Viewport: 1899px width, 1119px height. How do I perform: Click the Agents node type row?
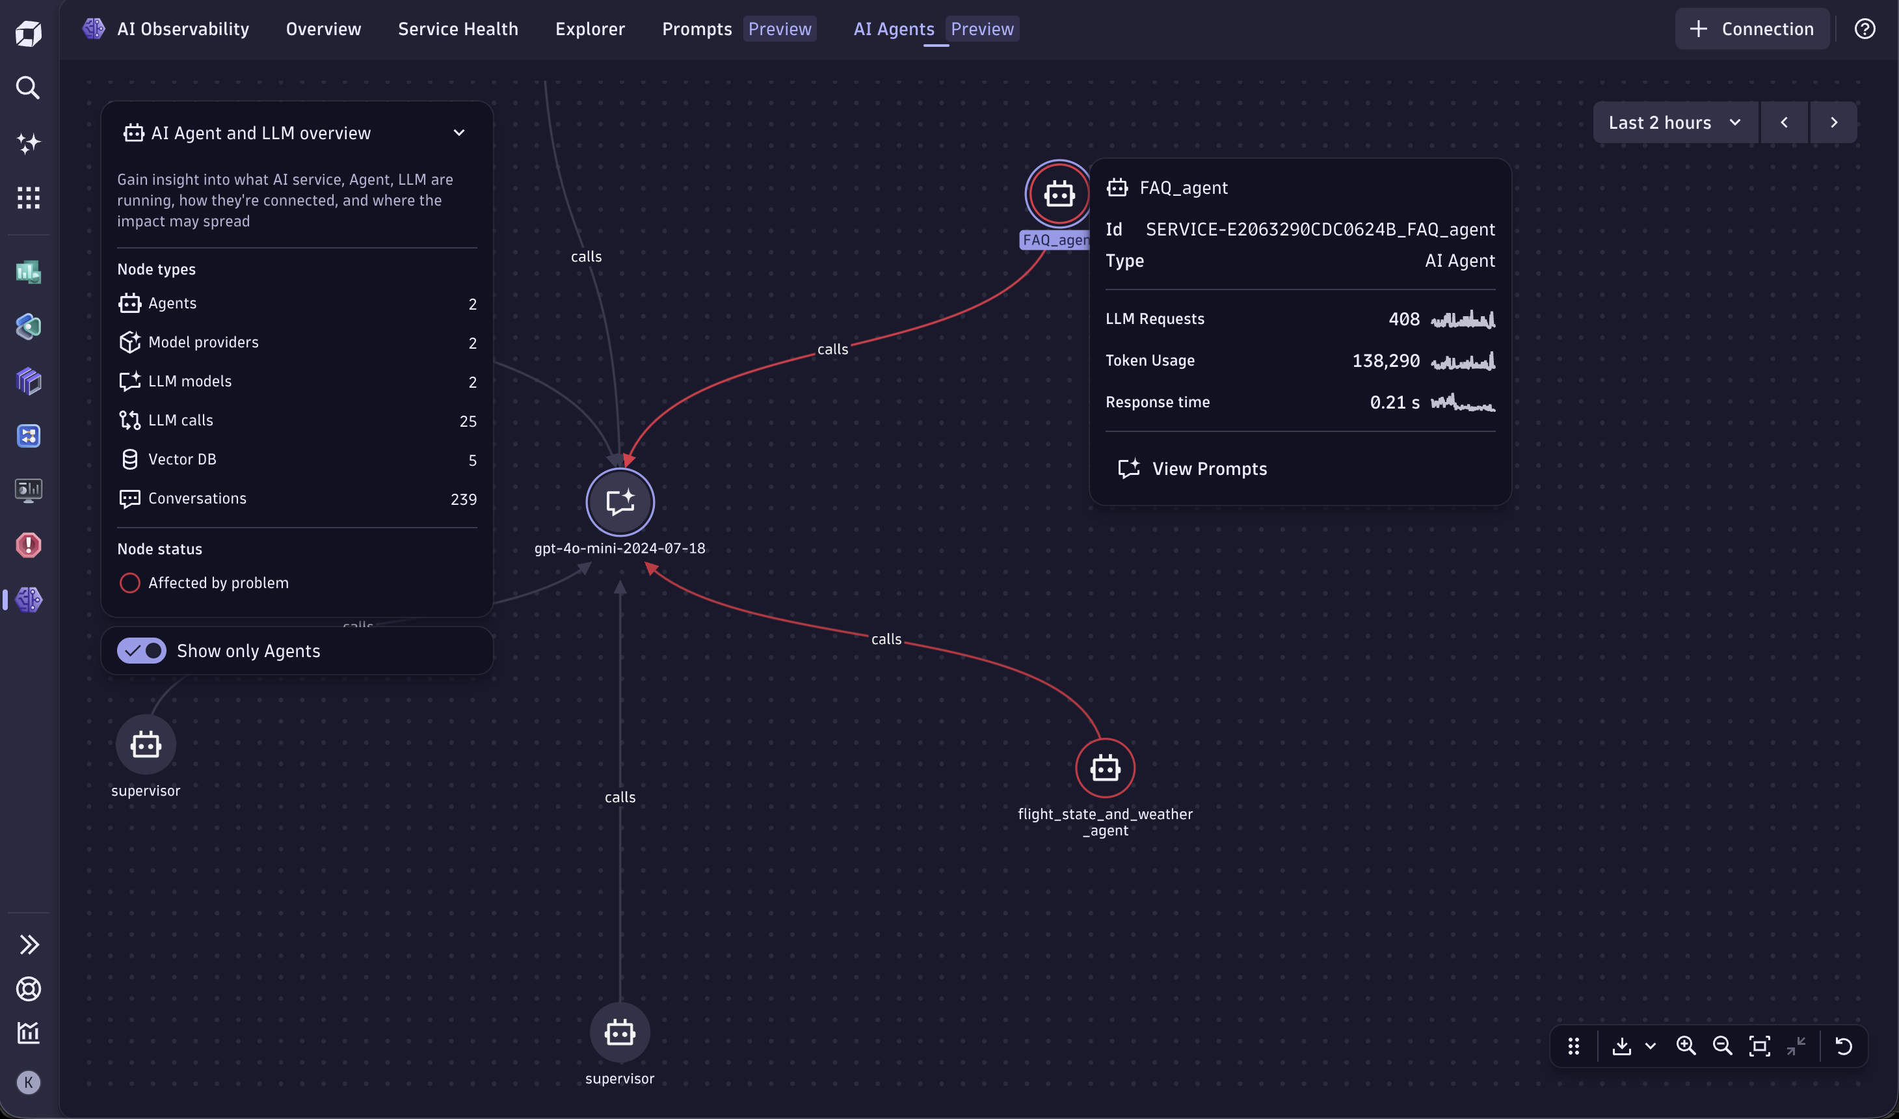point(298,303)
